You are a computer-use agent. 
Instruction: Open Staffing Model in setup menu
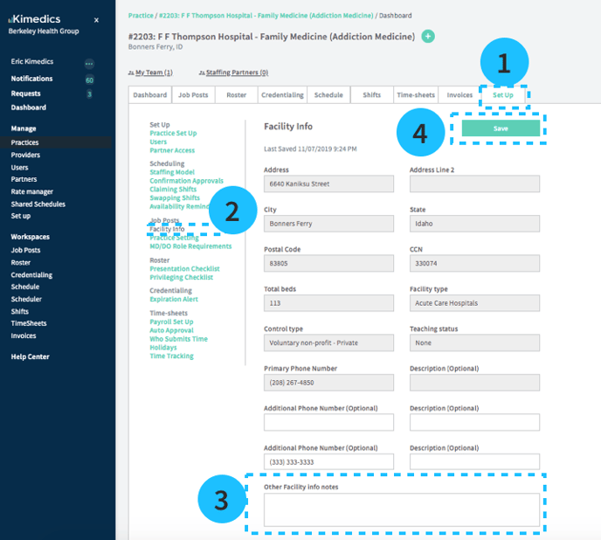[x=172, y=172]
